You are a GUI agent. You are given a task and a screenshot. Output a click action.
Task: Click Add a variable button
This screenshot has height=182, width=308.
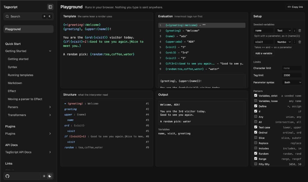coord(263,53)
